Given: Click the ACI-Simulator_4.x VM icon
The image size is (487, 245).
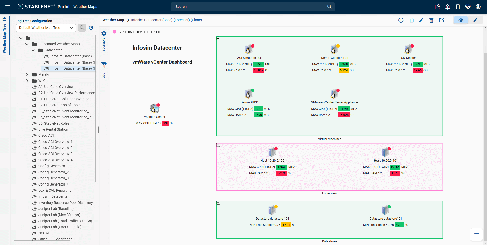Looking at the screenshot, I should [249, 49].
